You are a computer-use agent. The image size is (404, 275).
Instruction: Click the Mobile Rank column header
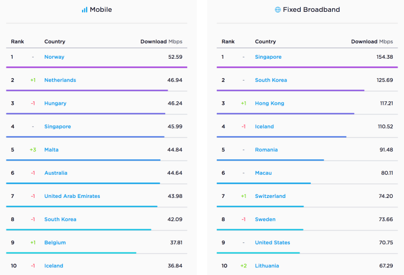pos(17,41)
